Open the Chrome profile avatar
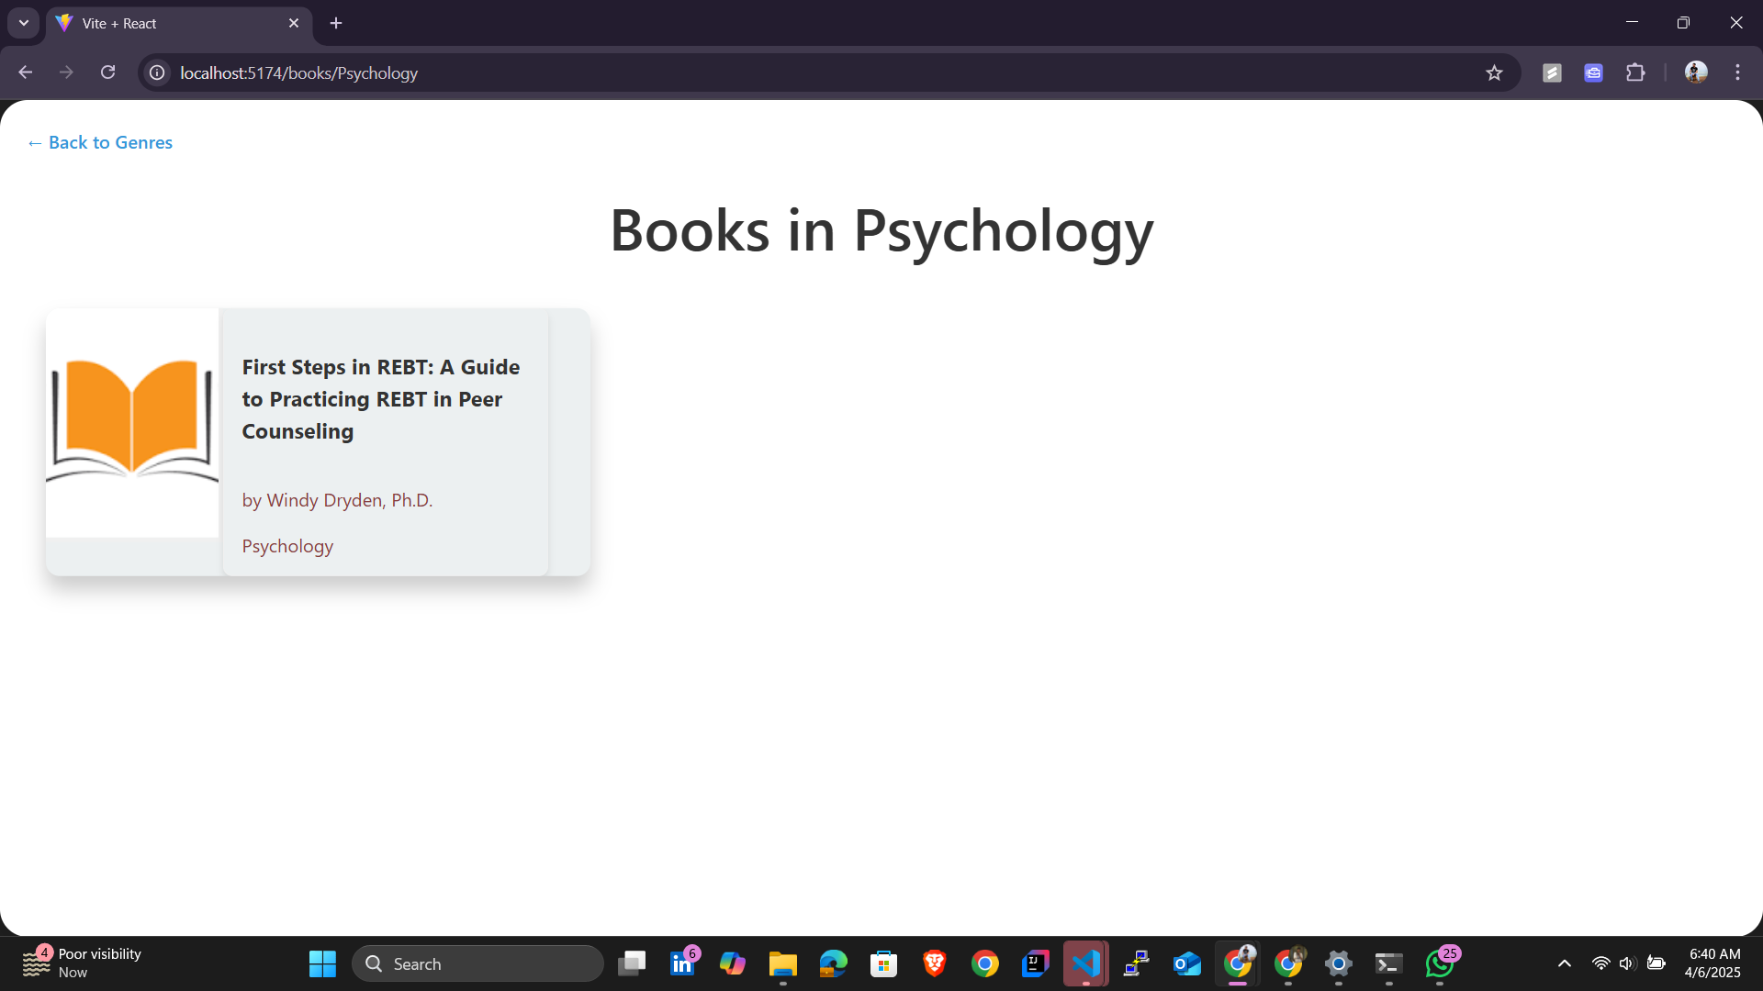The image size is (1763, 991). (1695, 72)
